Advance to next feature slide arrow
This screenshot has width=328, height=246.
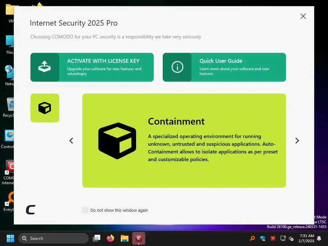tap(297, 141)
